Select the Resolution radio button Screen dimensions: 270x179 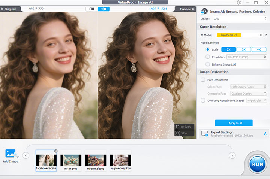click(x=208, y=57)
